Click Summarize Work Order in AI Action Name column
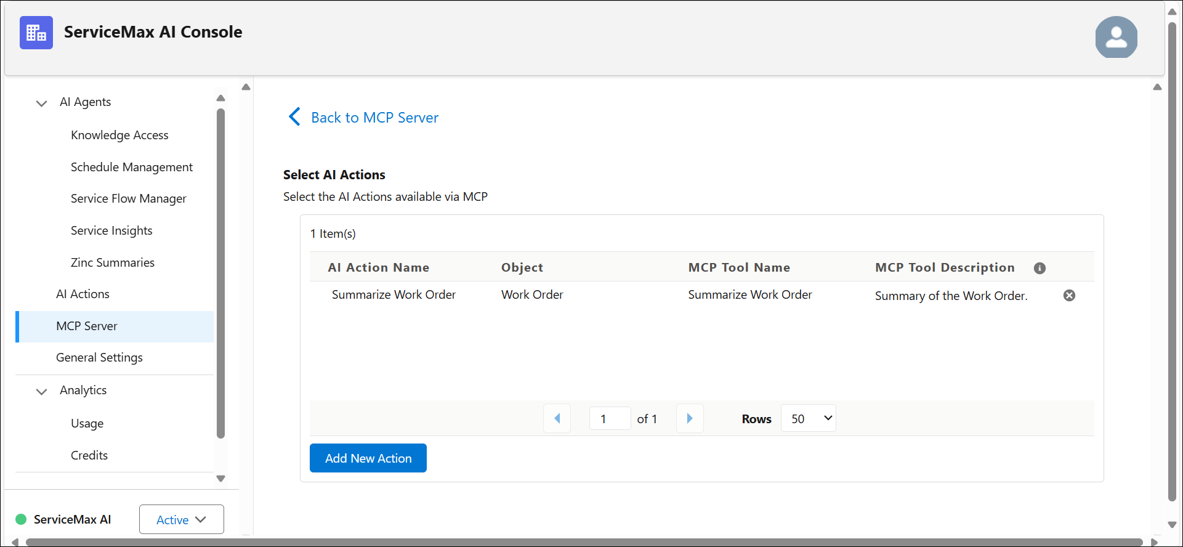The image size is (1183, 547). point(394,294)
